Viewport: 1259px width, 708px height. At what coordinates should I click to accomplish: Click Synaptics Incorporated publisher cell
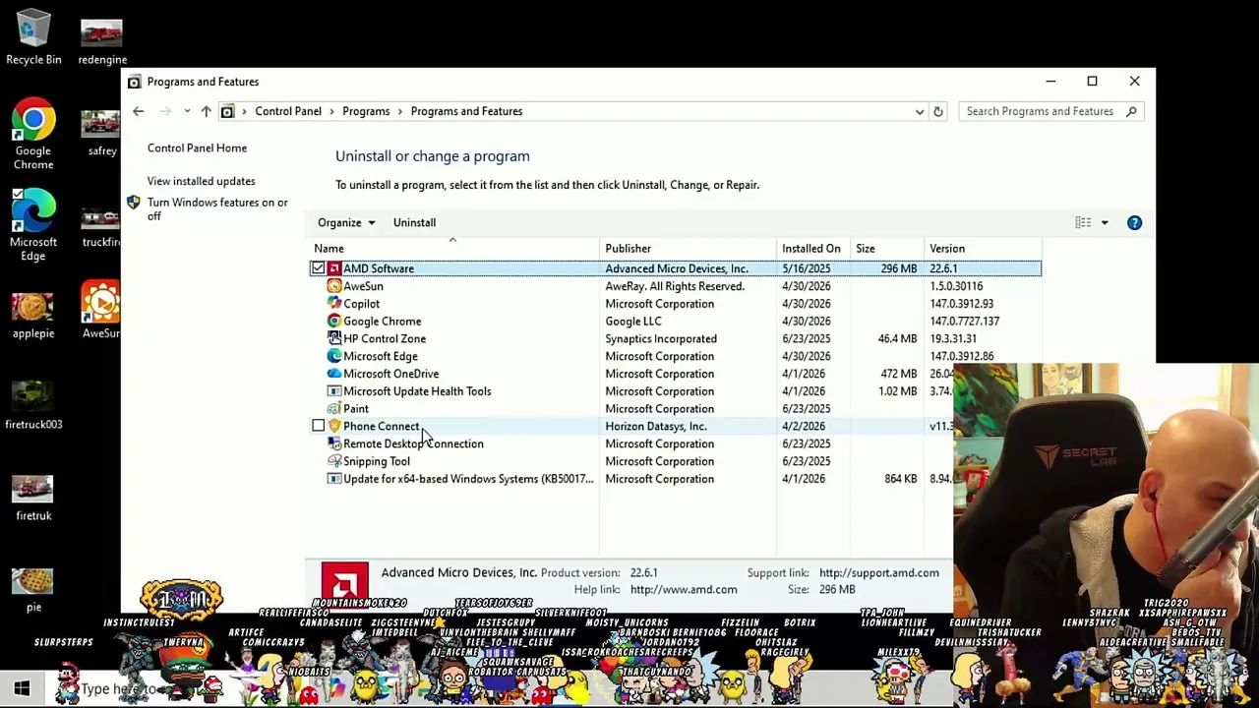[661, 339]
